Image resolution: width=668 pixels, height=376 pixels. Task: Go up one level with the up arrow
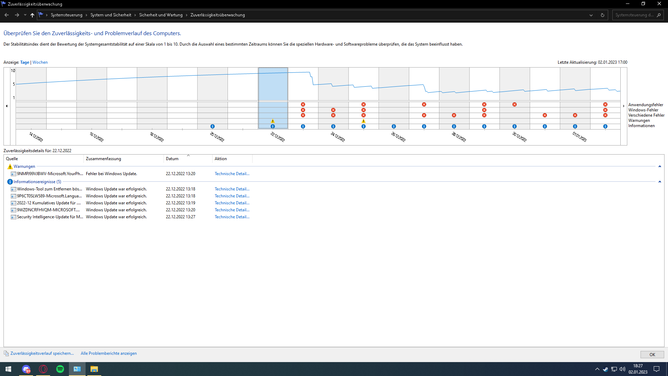pyautogui.click(x=32, y=15)
